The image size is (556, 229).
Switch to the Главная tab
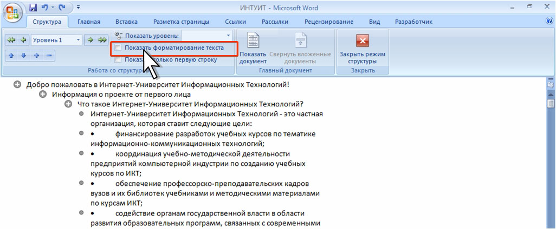(x=89, y=22)
